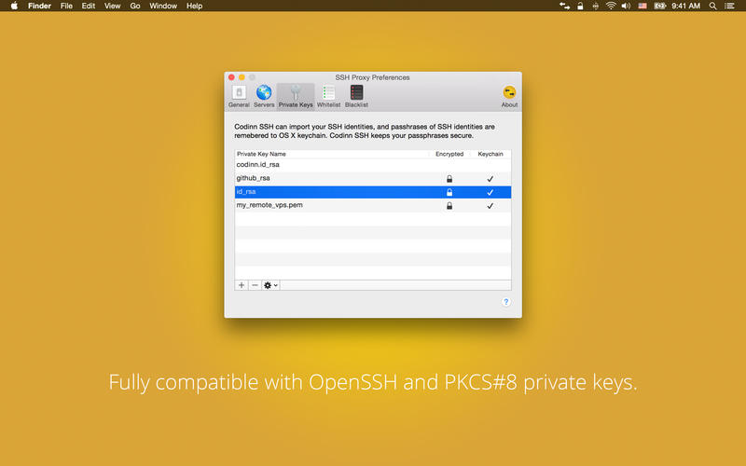Open Spotlight search in menu bar
Image resolution: width=746 pixels, height=466 pixels.
pos(713,6)
